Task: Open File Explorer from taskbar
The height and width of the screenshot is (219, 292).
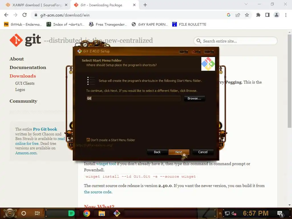Action: pyautogui.click(x=102, y=213)
